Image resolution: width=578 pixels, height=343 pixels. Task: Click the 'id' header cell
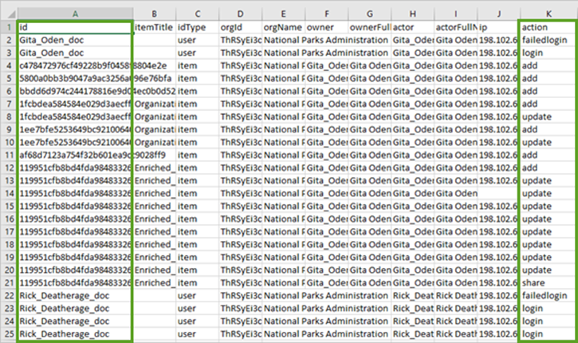click(75, 27)
